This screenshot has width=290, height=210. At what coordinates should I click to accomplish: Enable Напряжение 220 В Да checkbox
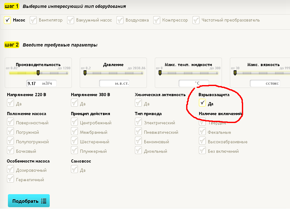click(x=11, y=103)
